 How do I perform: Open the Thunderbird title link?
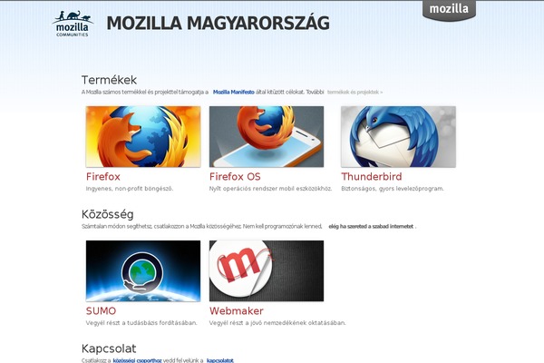(372, 176)
